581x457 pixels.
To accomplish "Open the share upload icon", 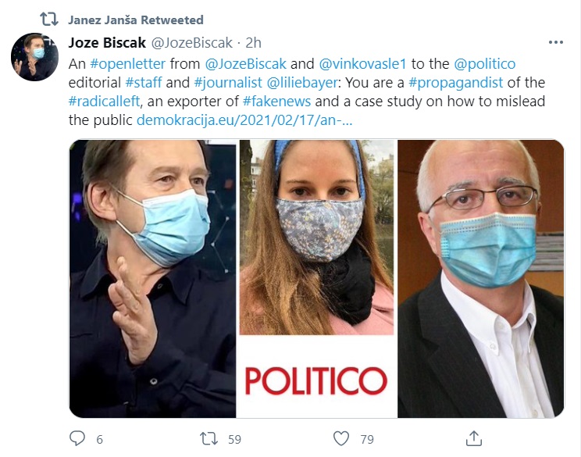I will 473,438.
